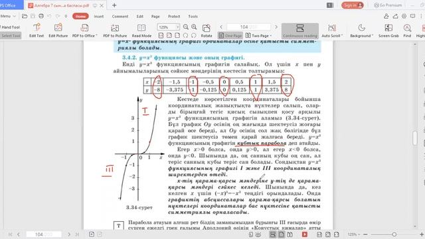Activate the Select Tool

point(11,35)
